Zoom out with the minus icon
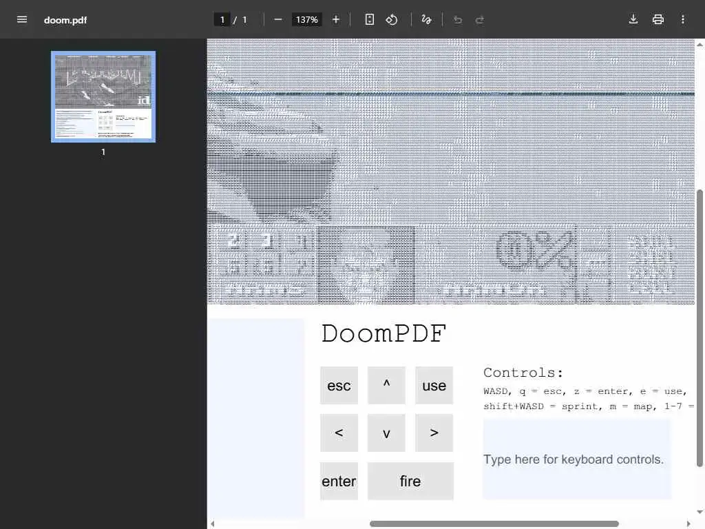 click(x=278, y=19)
